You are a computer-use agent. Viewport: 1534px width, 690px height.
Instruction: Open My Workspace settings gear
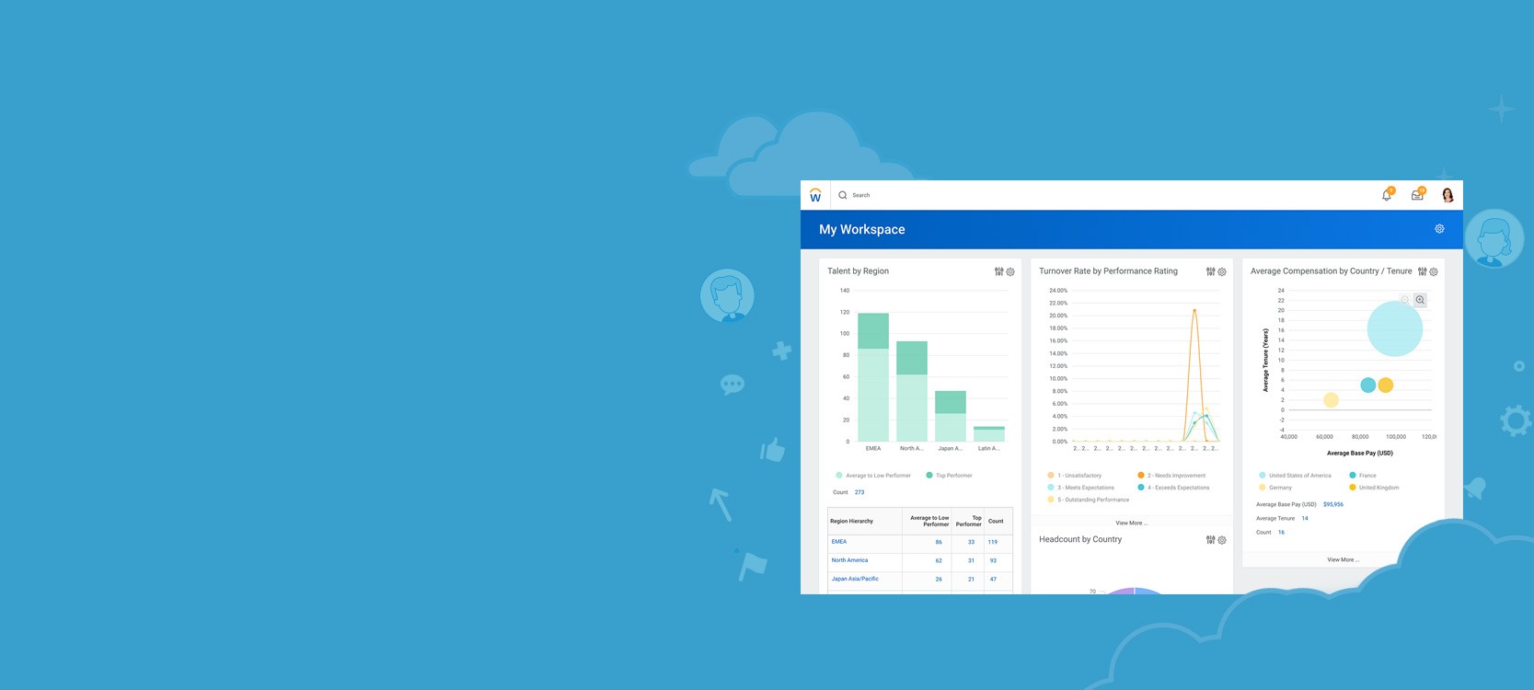tap(1439, 229)
